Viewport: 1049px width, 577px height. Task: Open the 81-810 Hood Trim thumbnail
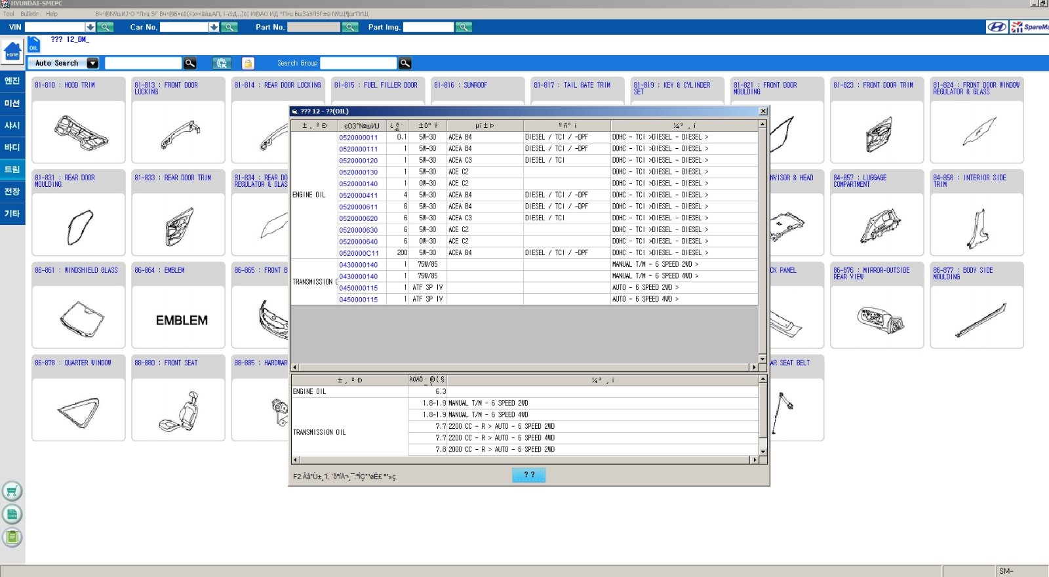79,131
